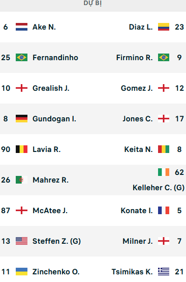Open McAtee J. player page
This screenshot has width=186, height=282.
click(50, 211)
